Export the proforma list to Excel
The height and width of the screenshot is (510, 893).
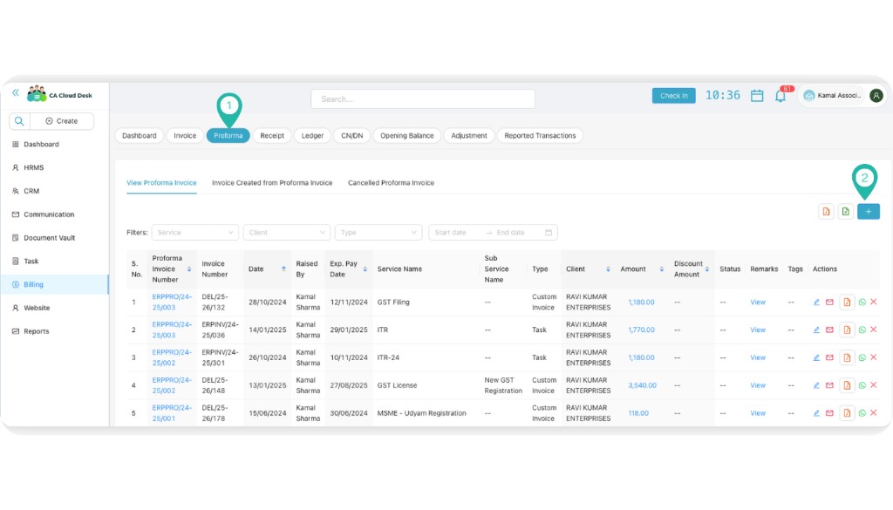click(x=844, y=211)
